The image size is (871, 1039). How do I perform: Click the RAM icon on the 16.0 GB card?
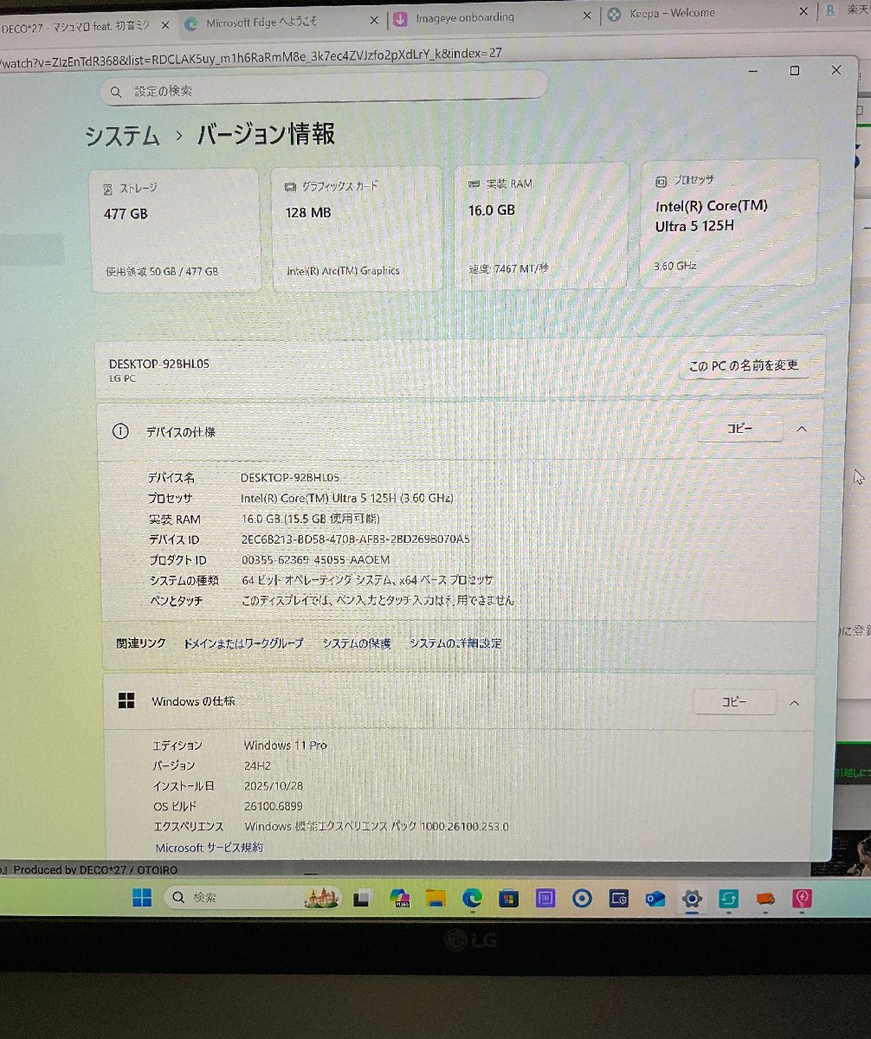point(474,182)
